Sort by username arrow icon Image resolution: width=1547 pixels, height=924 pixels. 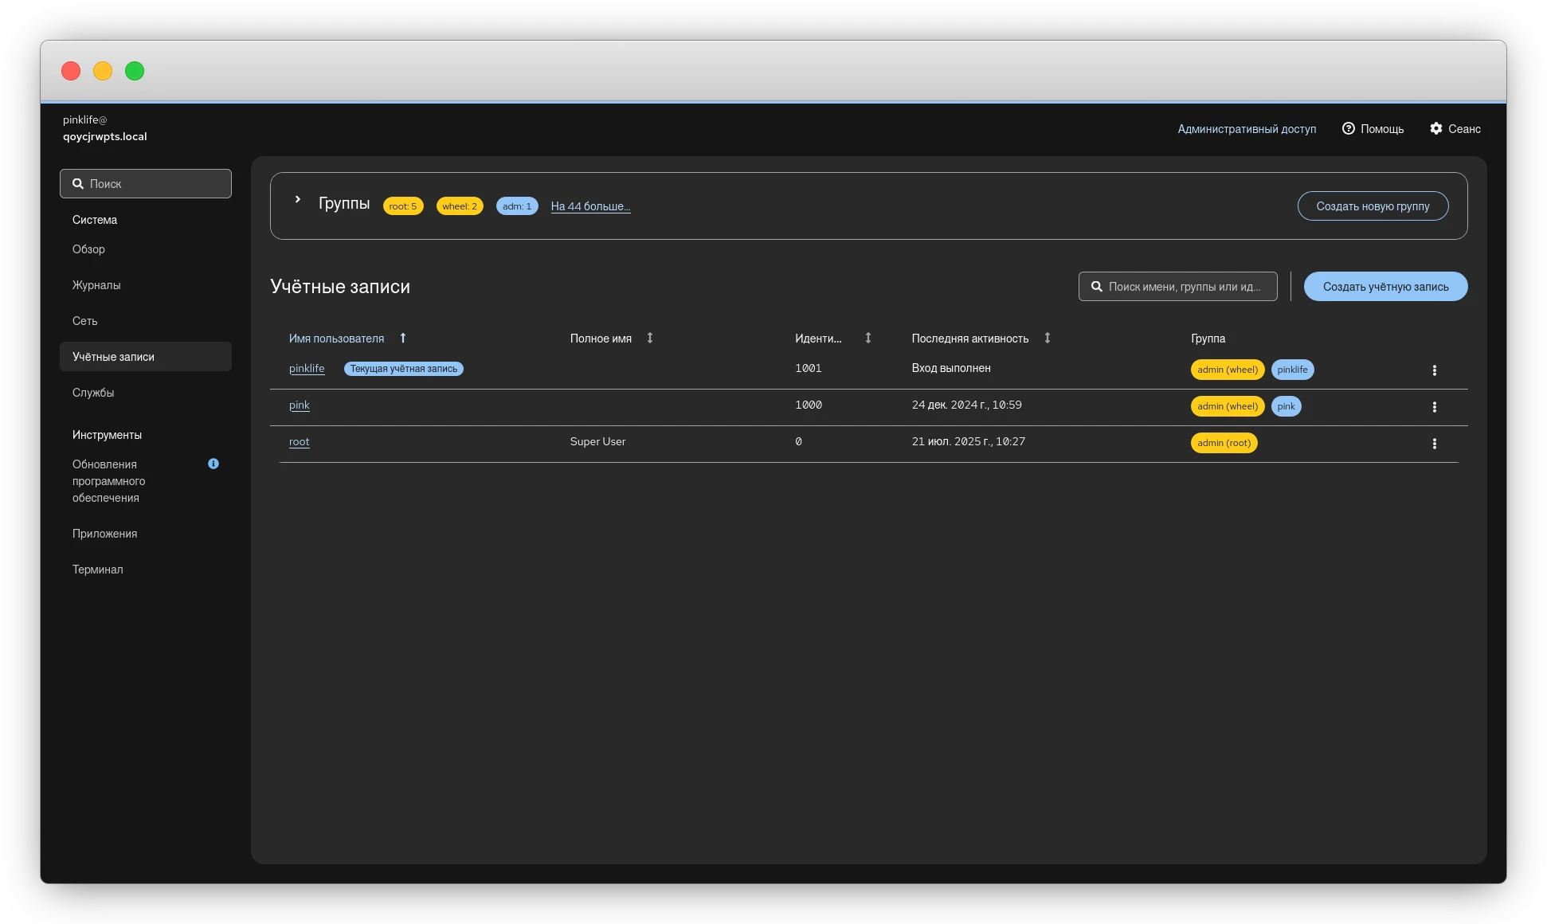point(403,339)
